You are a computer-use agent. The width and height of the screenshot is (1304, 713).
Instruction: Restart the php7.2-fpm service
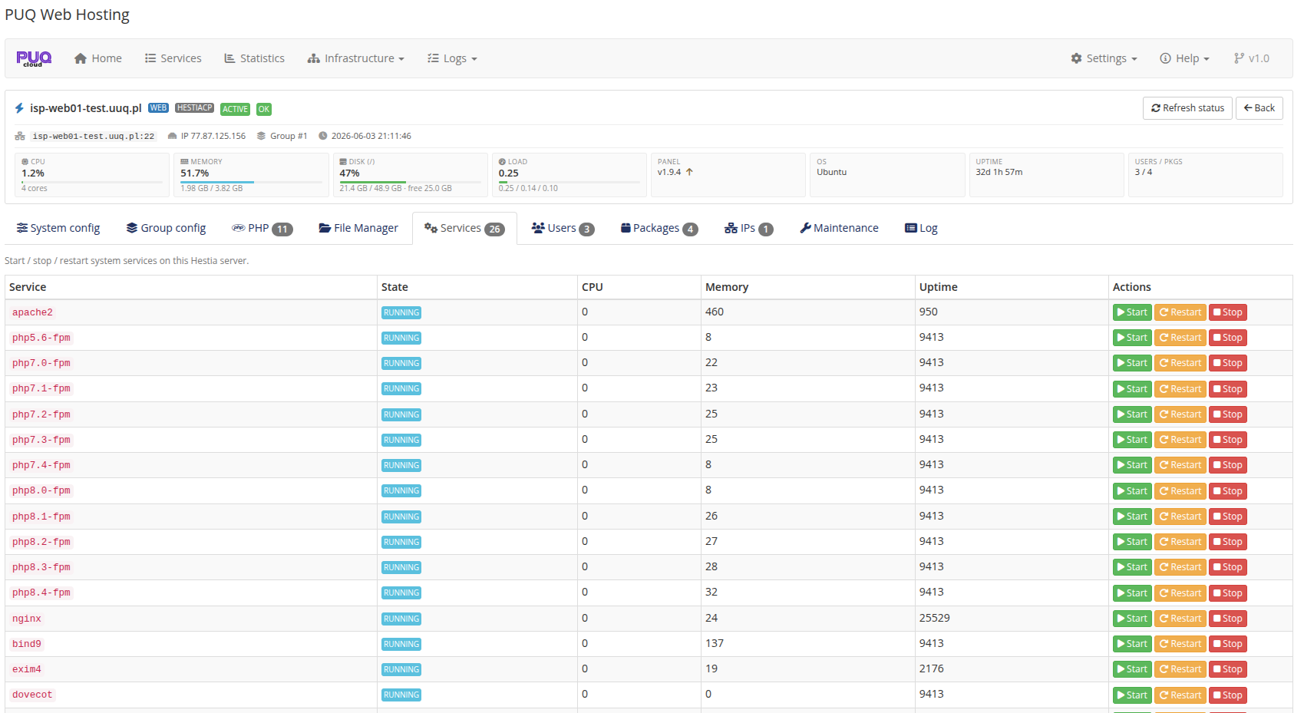coord(1180,414)
